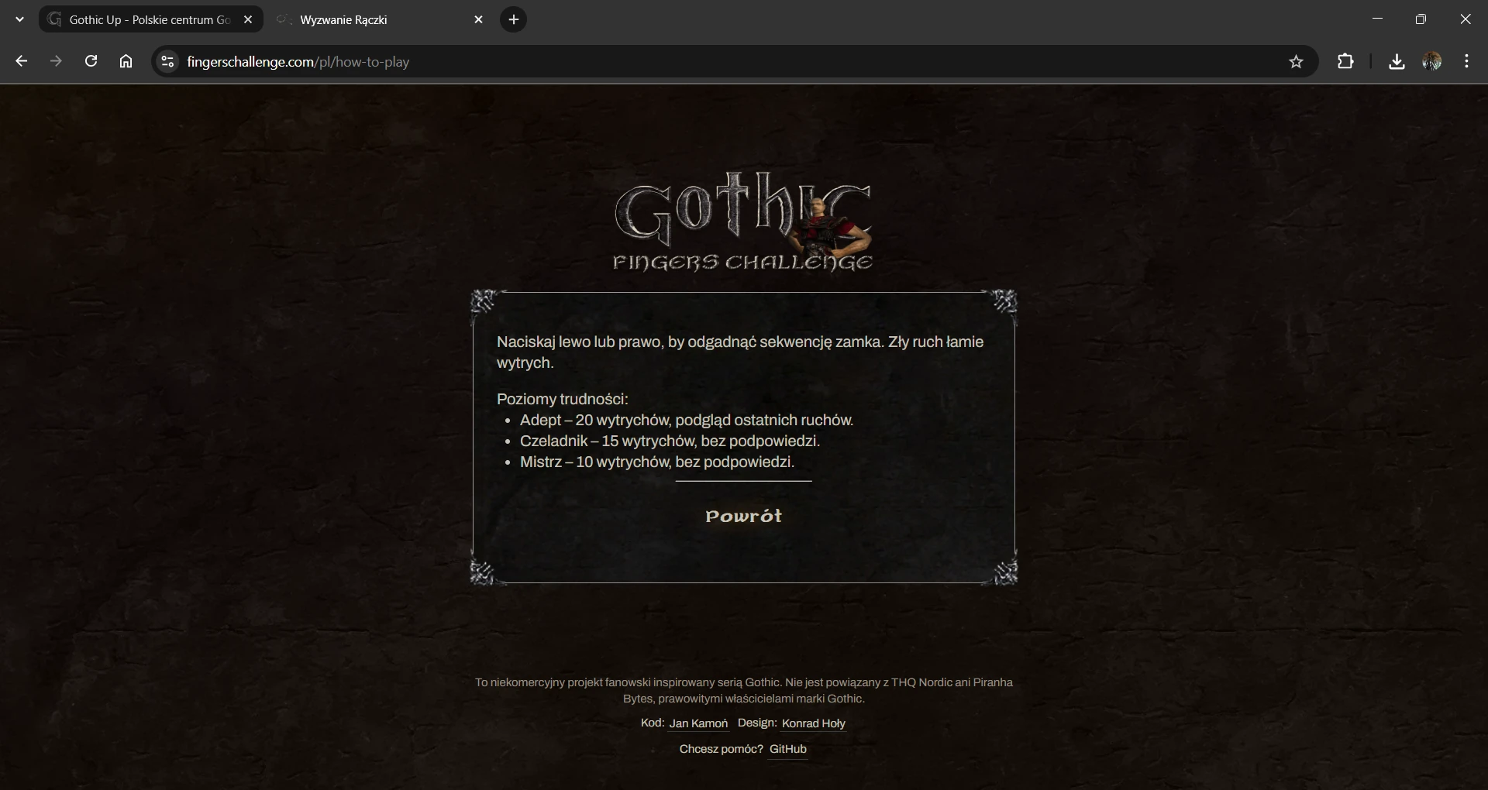Open the downloads tray

[x=1397, y=61]
